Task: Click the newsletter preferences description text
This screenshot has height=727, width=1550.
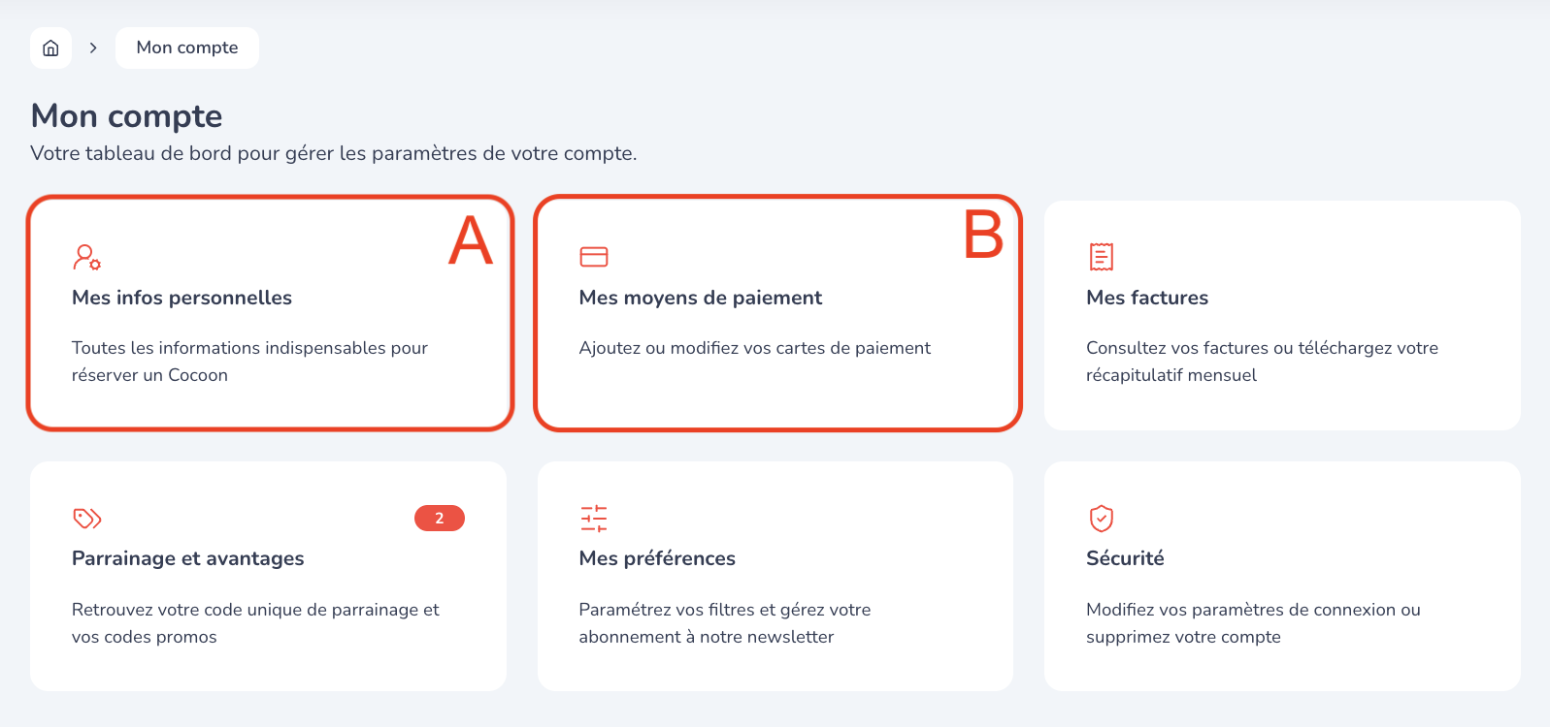Action: tap(724, 622)
